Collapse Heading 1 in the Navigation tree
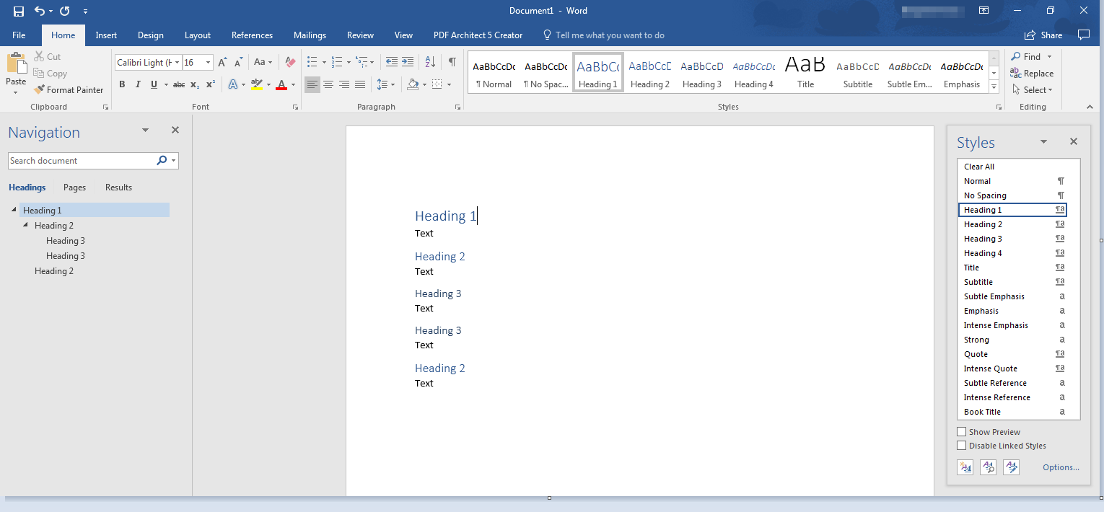This screenshot has height=512, width=1104. point(14,210)
